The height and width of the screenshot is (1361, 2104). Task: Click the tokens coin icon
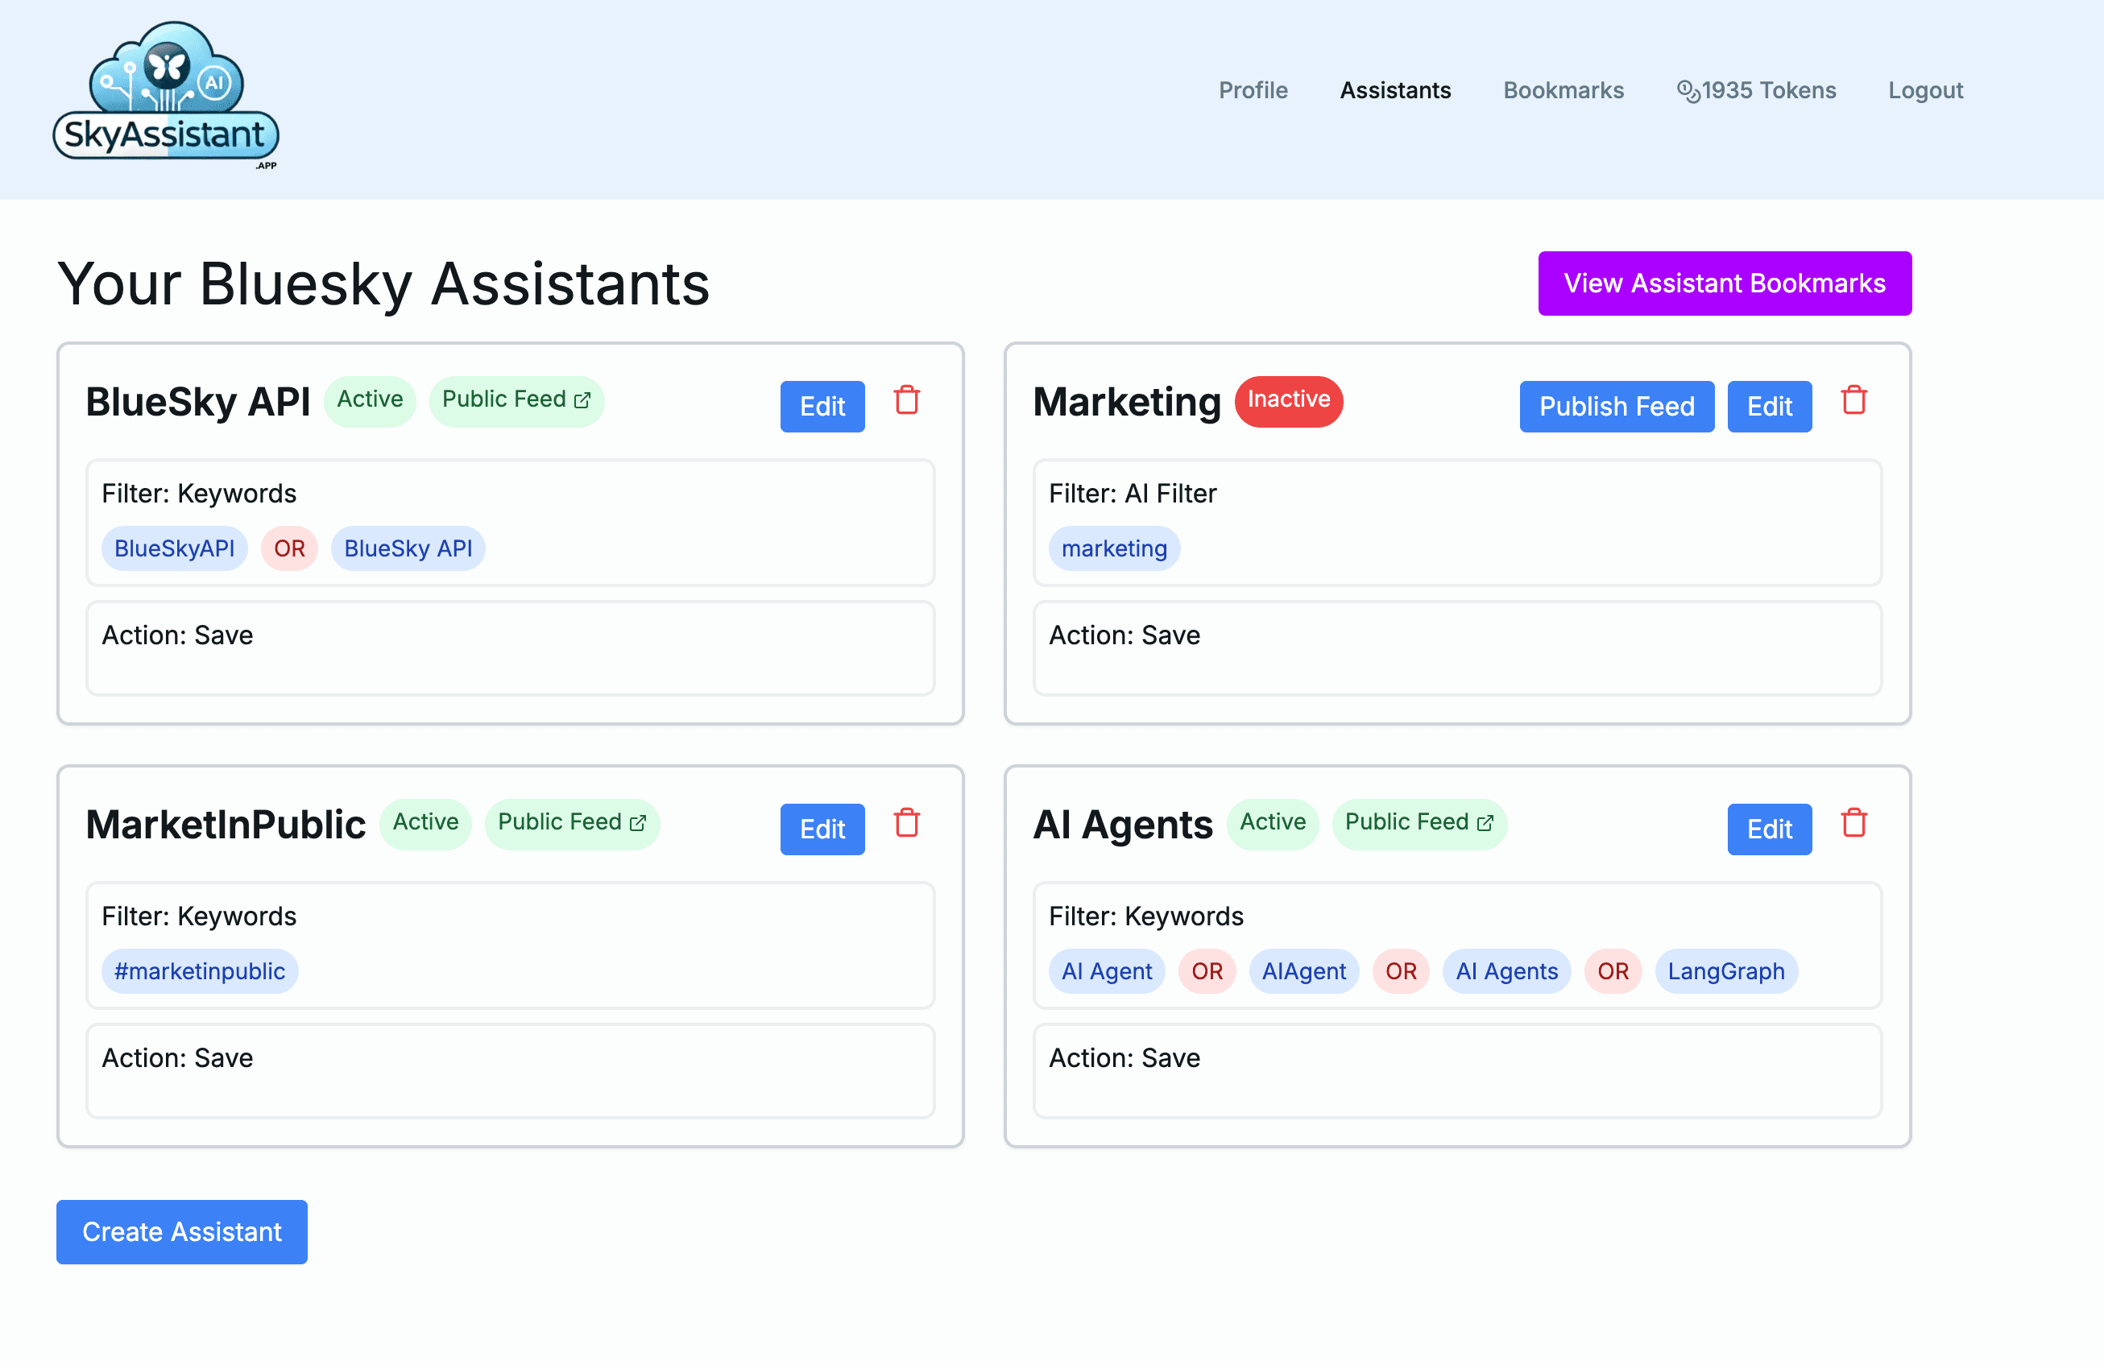click(x=1688, y=91)
